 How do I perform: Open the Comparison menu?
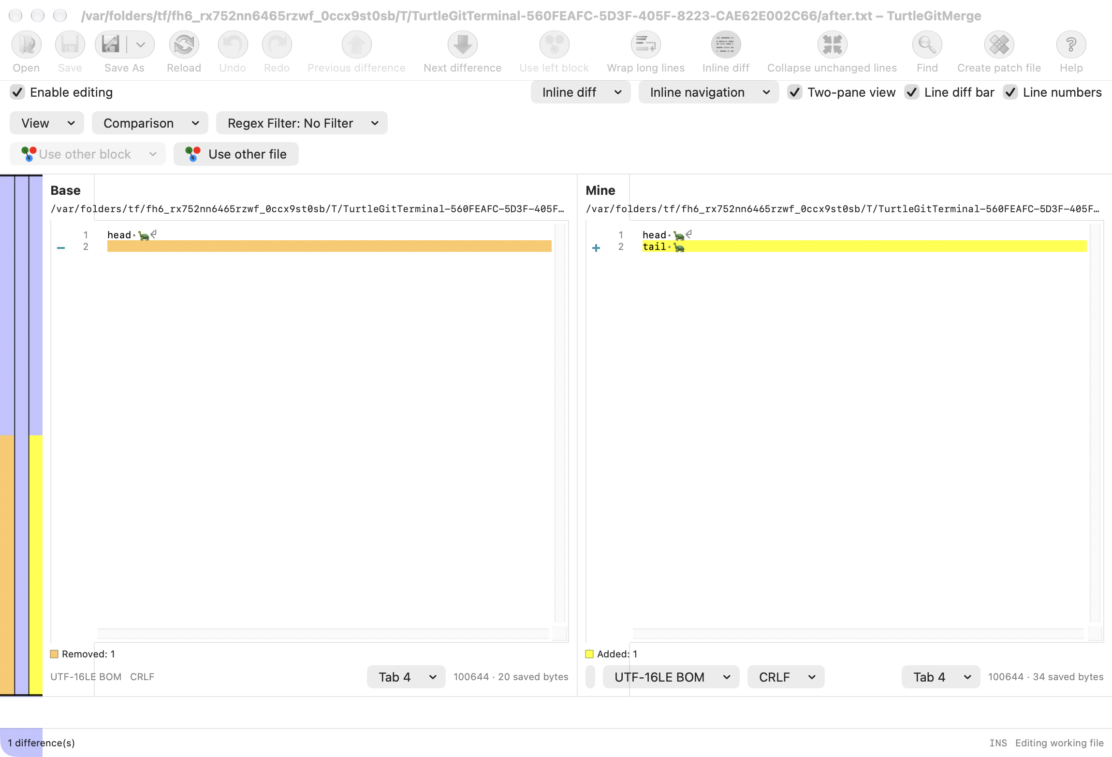(x=150, y=123)
